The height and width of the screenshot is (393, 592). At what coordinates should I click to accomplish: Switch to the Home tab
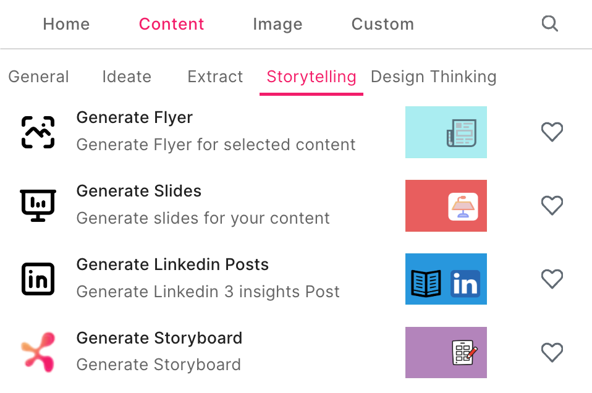click(x=67, y=24)
